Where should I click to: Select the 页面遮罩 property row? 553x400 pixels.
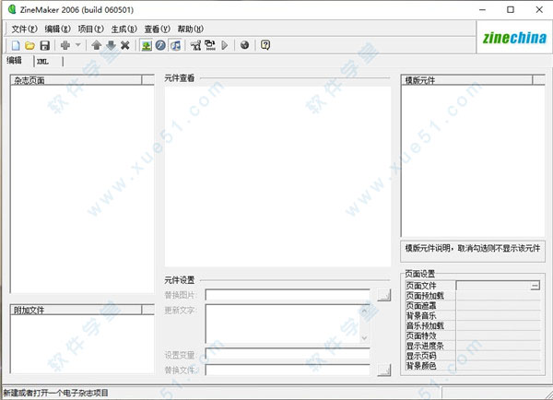[473, 306]
